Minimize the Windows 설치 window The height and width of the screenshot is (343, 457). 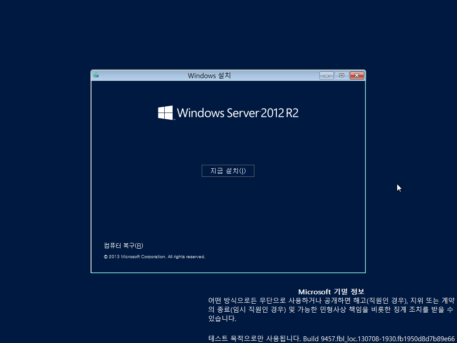pos(326,75)
